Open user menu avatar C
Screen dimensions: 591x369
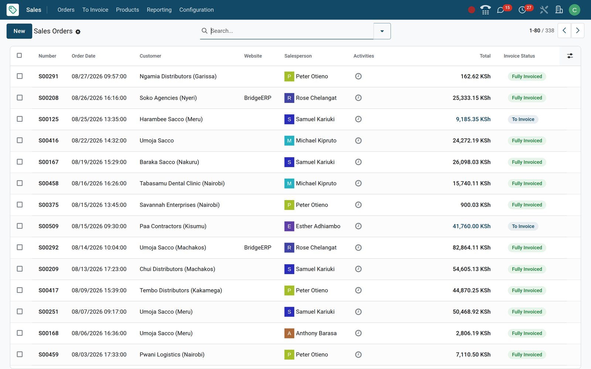[574, 10]
